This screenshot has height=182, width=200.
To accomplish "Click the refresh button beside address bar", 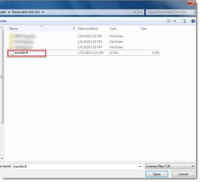I will point(141,12).
